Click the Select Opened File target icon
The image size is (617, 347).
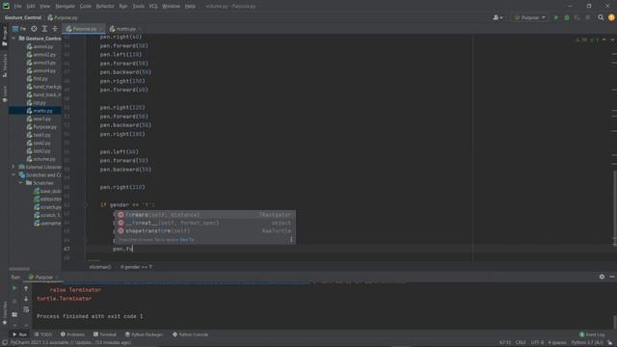(x=35, y=29)
